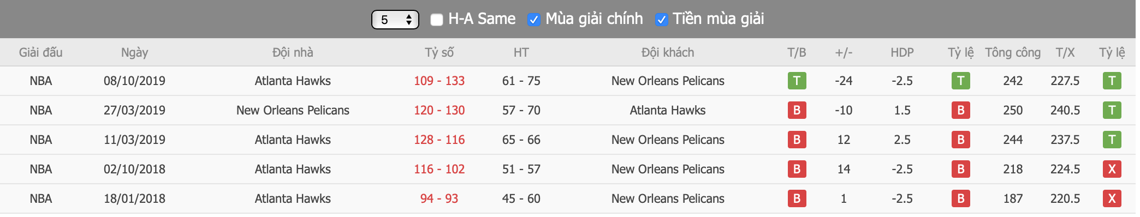This screenshot has width=1140, height=217.
Task: Click red B Tỷ lệ badge for 11/03/2019
Action: coord(960,140)
